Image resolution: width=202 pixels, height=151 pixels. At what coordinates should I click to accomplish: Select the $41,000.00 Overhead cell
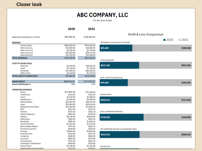click(70, 71)
